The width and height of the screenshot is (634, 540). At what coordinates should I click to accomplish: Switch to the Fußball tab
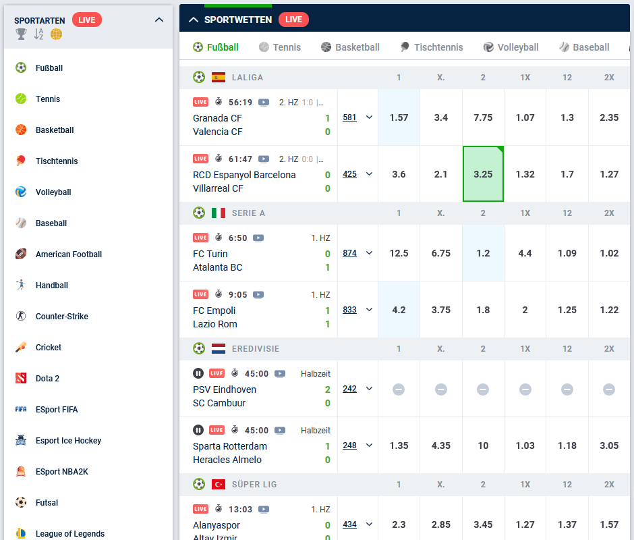[x=216, y=47]
